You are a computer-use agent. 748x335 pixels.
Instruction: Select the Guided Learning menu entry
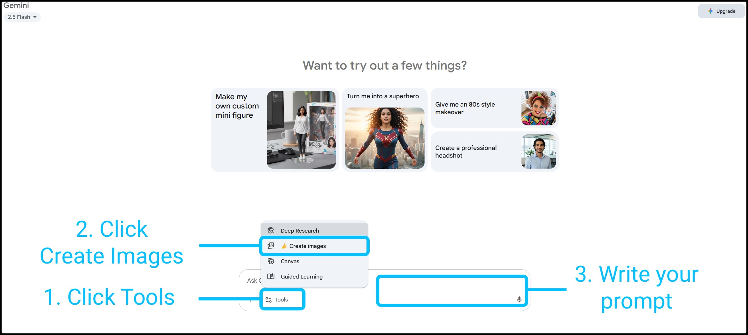(x=301, y=277)
